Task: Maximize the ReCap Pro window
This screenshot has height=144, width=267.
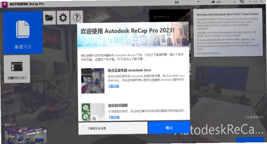Action: coord(256,1)
